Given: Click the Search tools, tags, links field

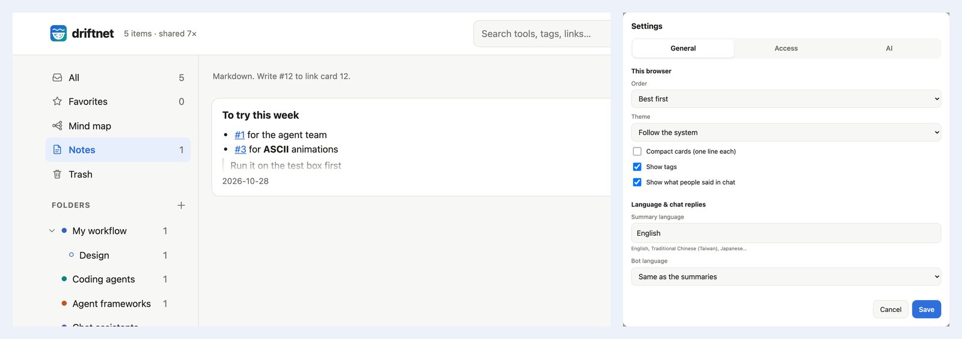Looking at the screenshot, I should [542, 34].
